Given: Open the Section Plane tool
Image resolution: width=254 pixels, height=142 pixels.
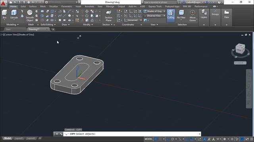Looking at the screenshot, I should [108, 16].
